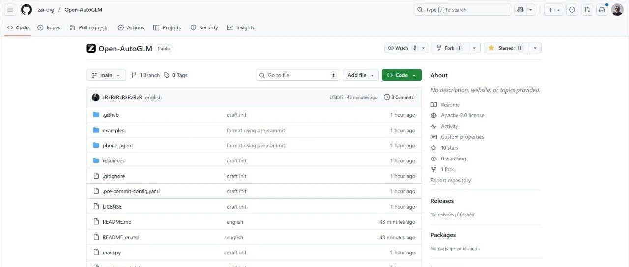Click the examples folder icon
Screen dimensions: 629x267
(x=96, y=130)
